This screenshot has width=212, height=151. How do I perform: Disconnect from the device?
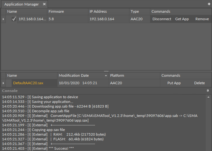tap(162, 19)
